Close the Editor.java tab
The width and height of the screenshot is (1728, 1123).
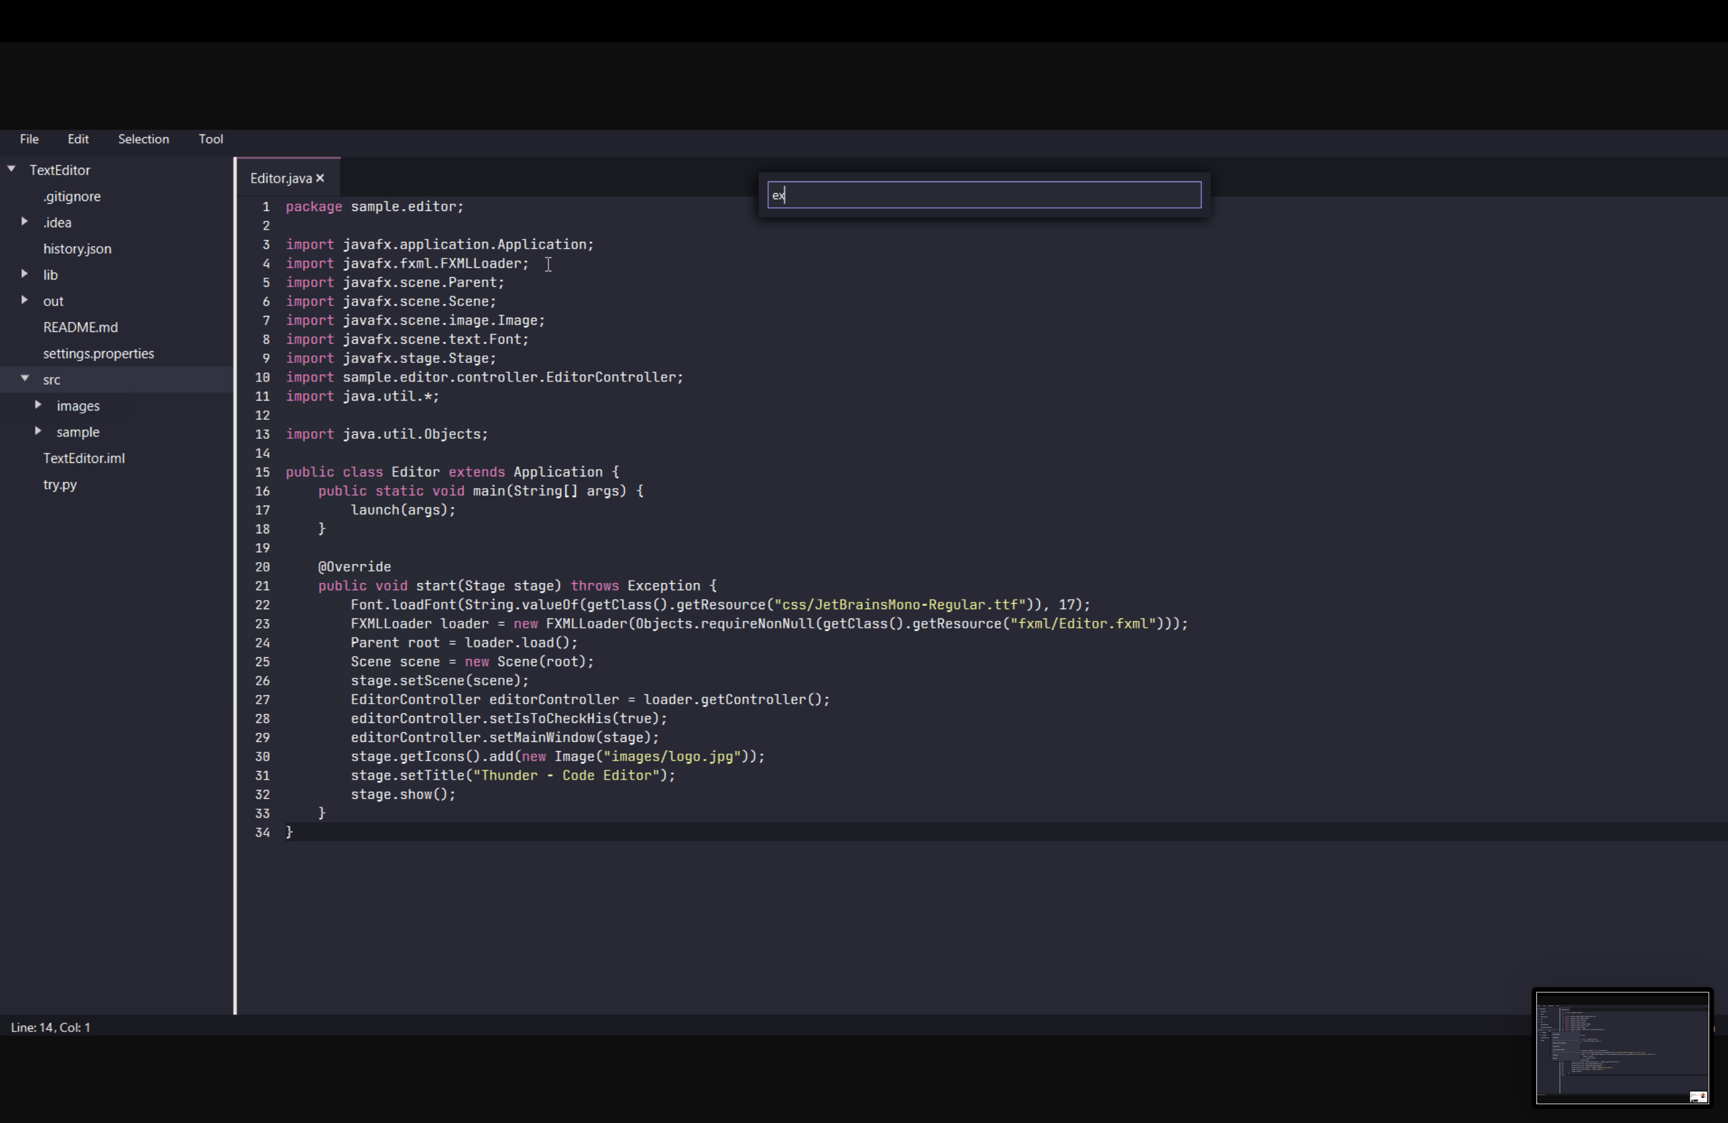click(320, 179)
